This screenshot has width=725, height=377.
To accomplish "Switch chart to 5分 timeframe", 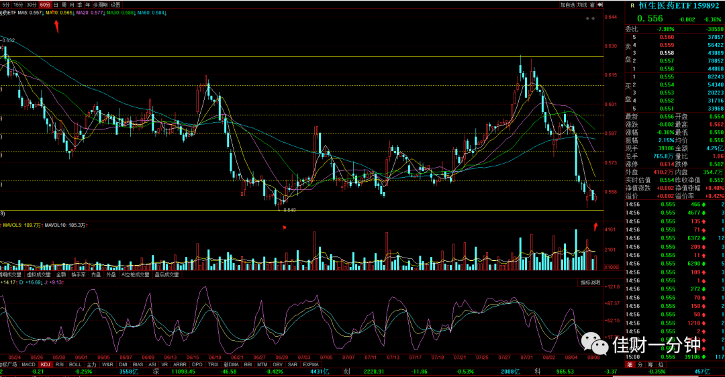I will click(x=5, y=5).
